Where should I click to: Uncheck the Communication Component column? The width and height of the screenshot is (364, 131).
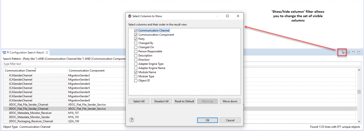click(136, 35)
